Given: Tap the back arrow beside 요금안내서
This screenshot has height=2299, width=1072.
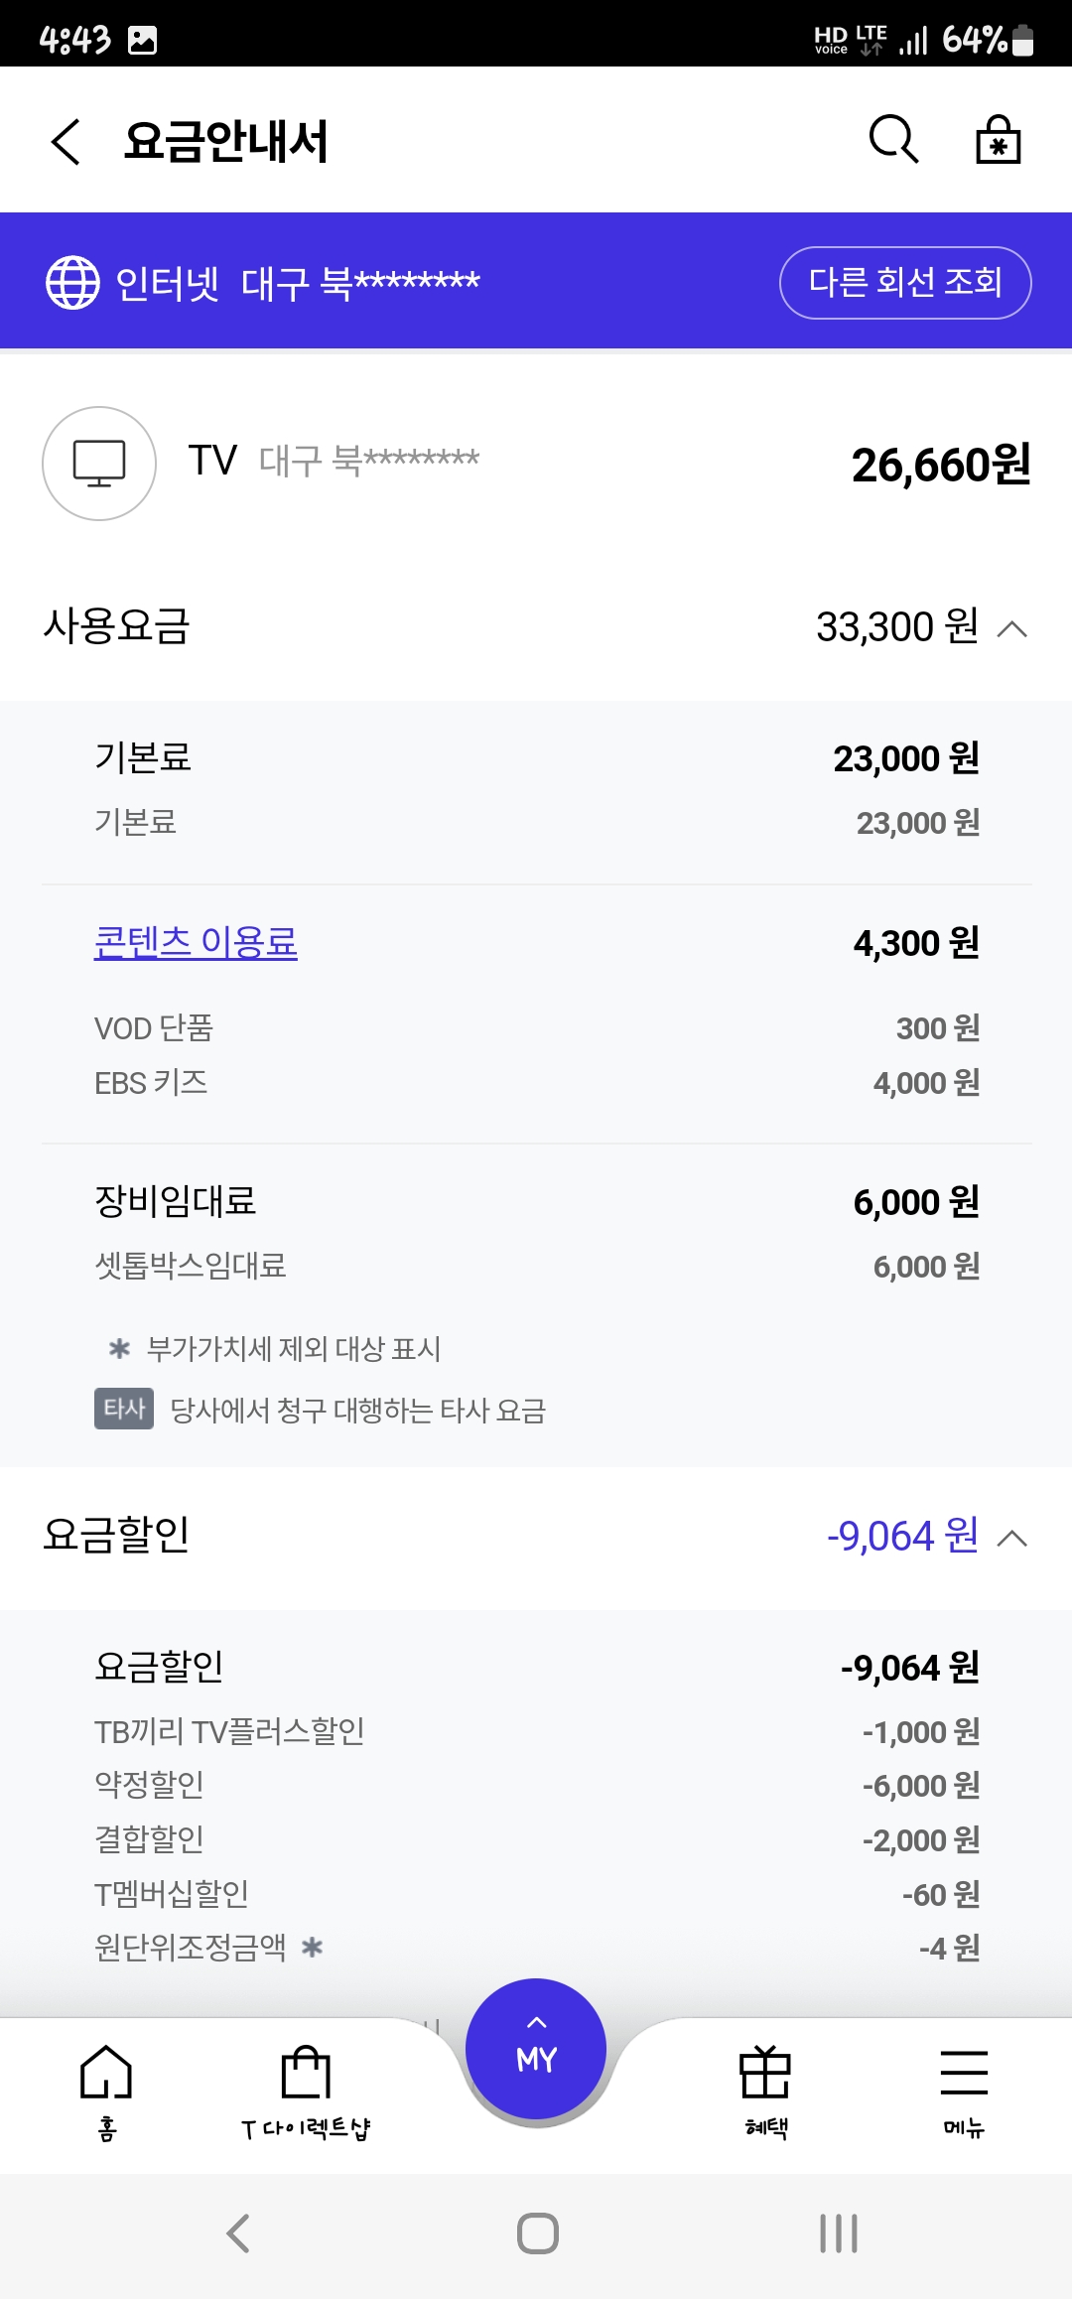Looking at the screenshot, I should (x=66, y=141).
